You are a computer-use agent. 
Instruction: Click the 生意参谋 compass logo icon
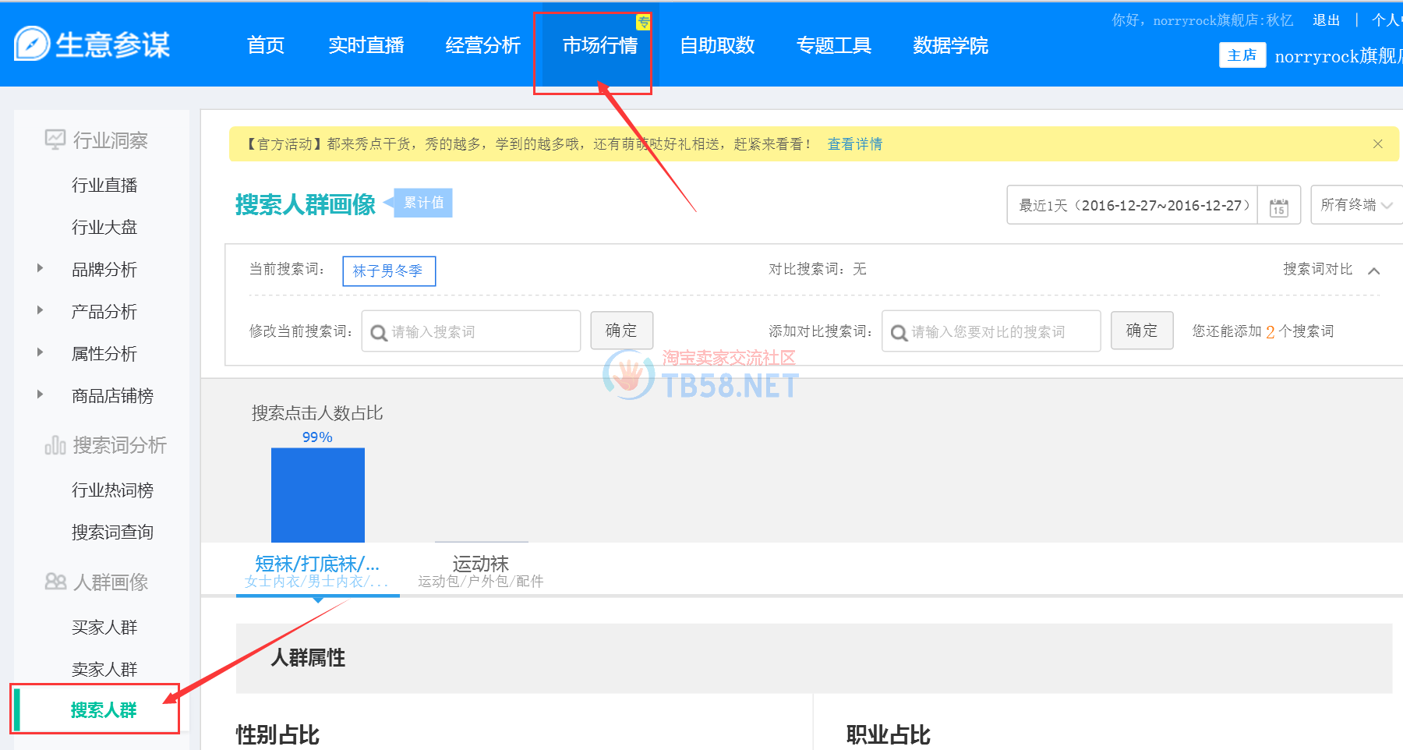tap(33, 44)
